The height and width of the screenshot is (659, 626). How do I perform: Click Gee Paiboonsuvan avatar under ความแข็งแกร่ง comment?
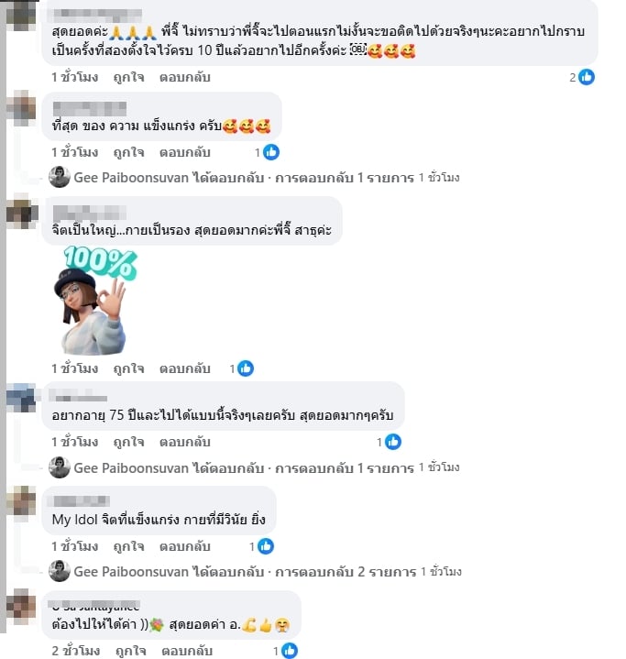pos(60,177)
